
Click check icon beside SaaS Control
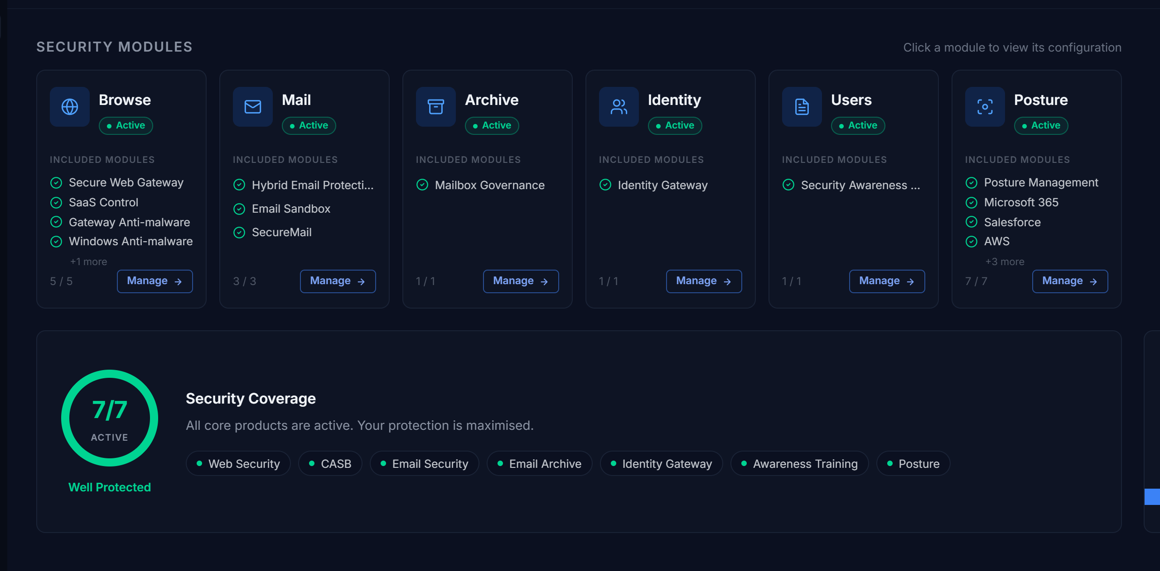(x=56, y=203)
